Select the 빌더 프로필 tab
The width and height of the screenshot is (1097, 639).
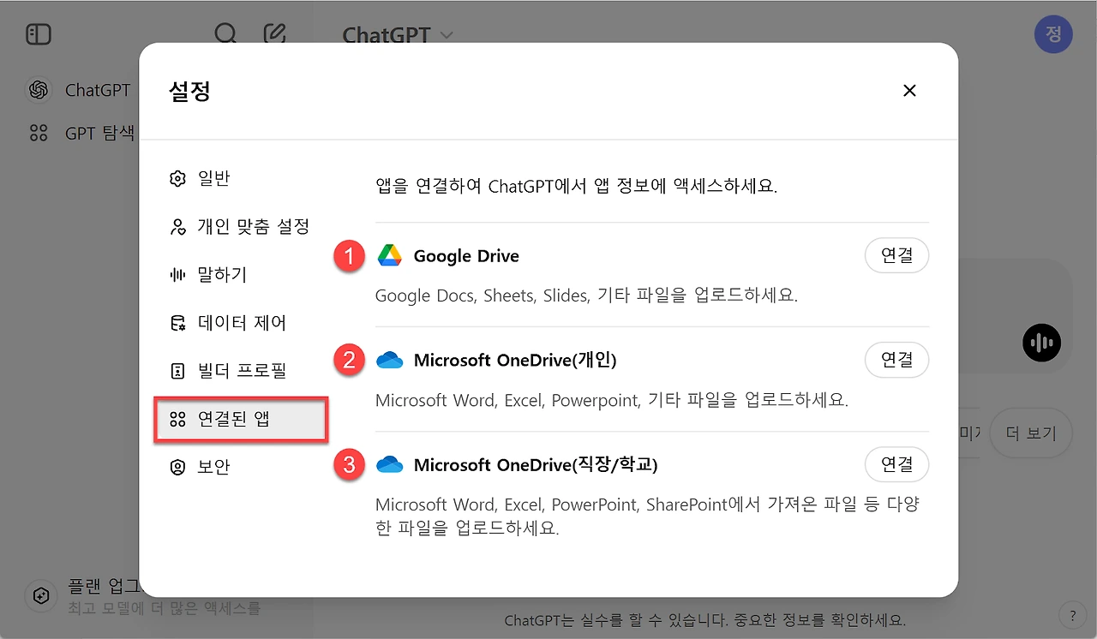coord(240,371)
